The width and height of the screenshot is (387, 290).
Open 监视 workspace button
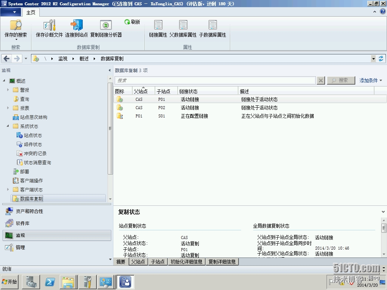[57, 235]
